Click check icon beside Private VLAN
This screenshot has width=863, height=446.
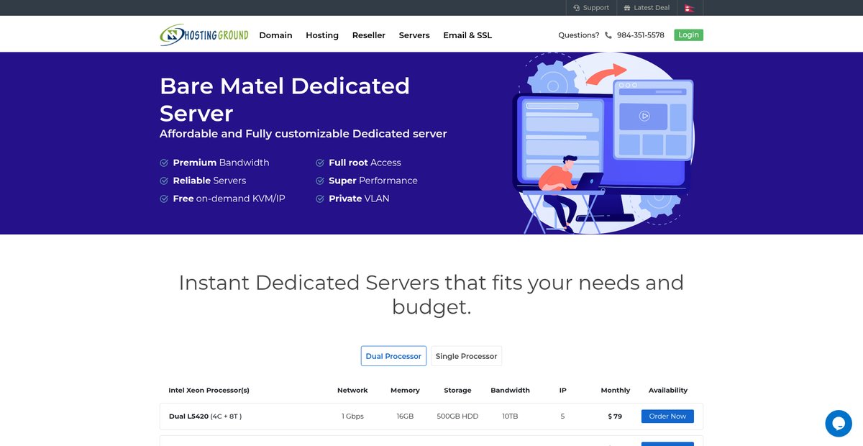(x=320, y=199)
